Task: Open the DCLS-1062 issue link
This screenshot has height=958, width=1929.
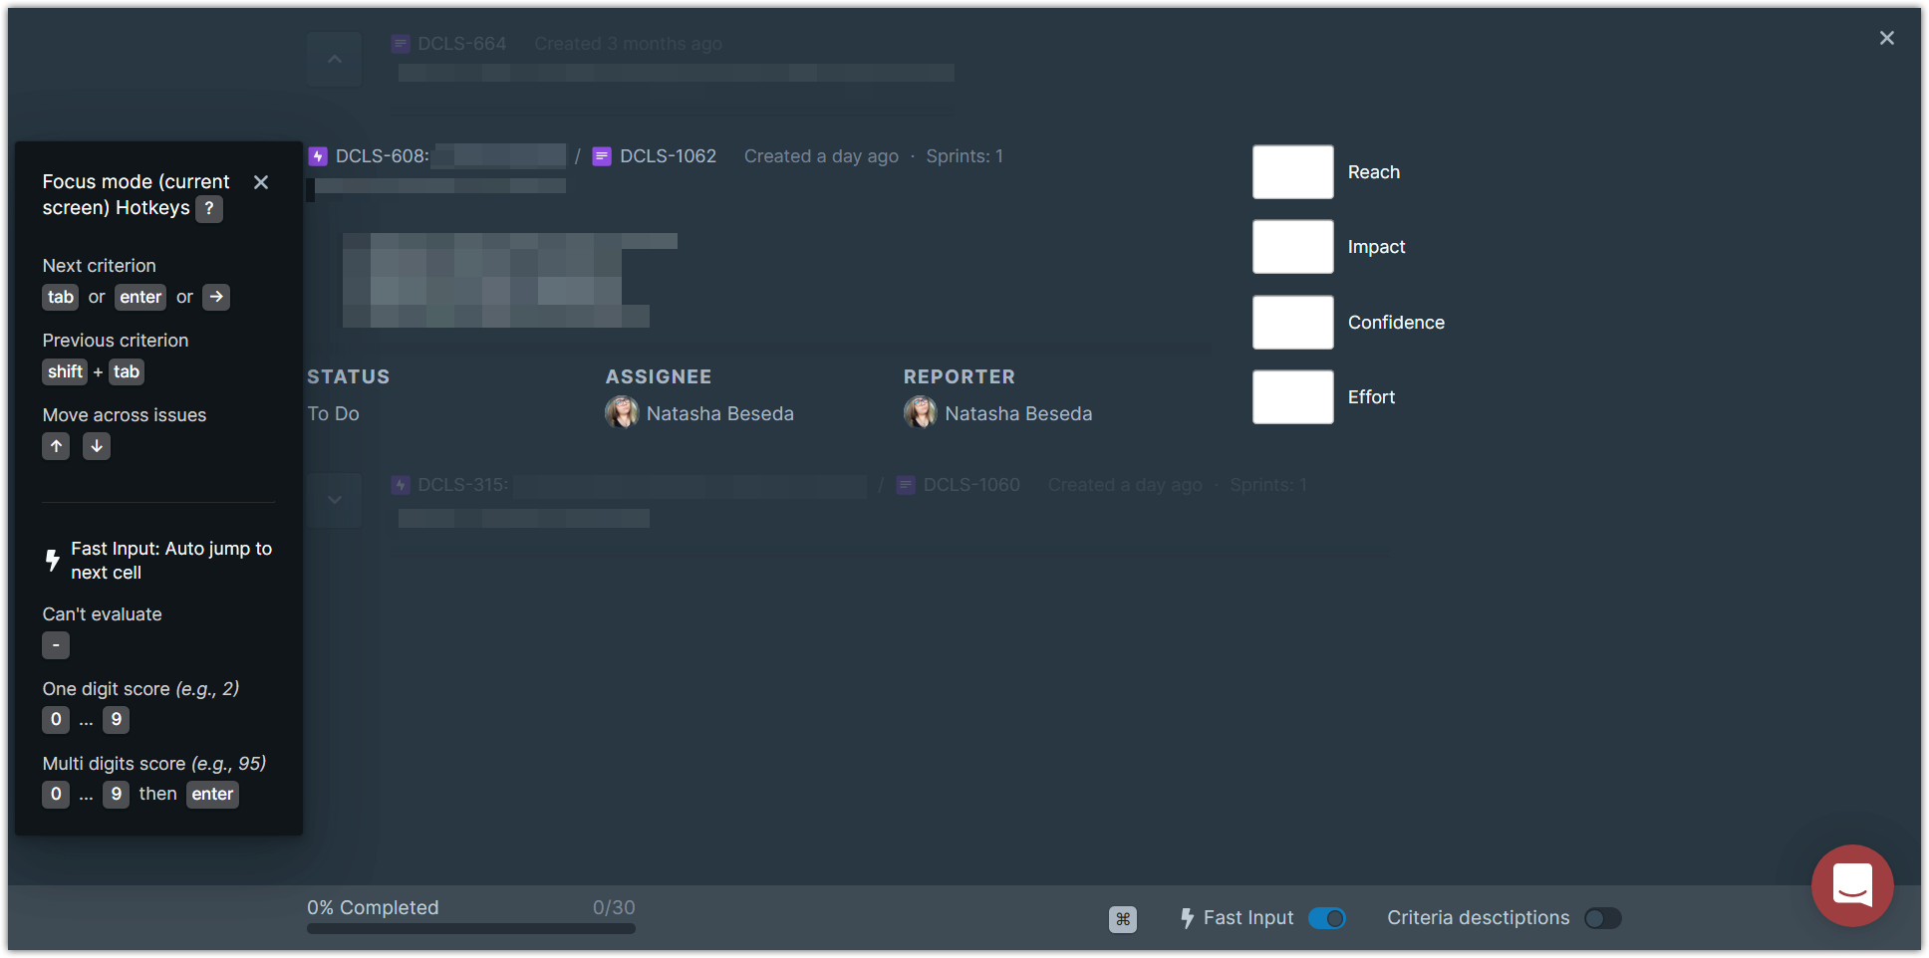Action: click(668, 156)
